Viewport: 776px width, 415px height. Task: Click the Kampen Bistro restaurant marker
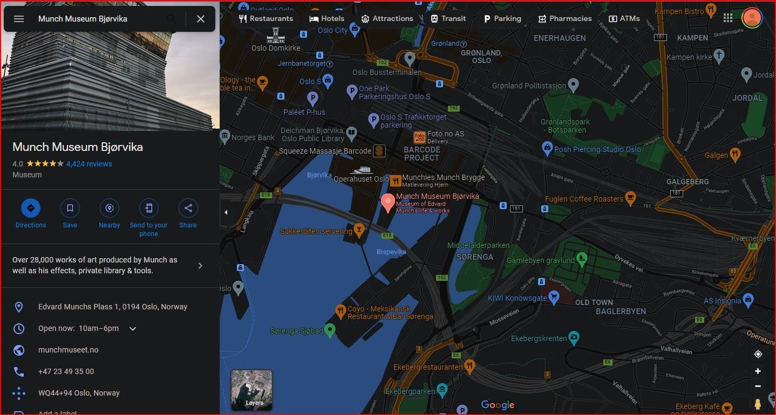711,10
